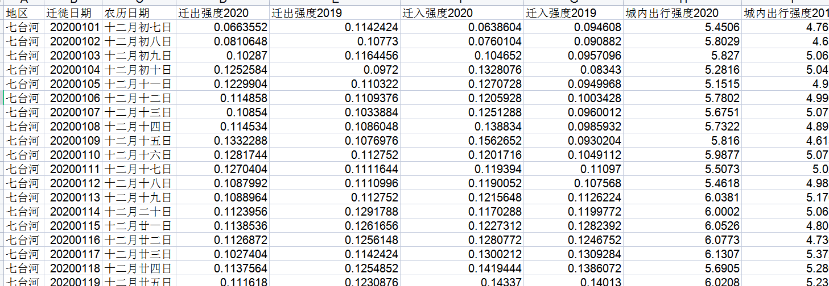Click the 迁徙日期 header cell

73,13
